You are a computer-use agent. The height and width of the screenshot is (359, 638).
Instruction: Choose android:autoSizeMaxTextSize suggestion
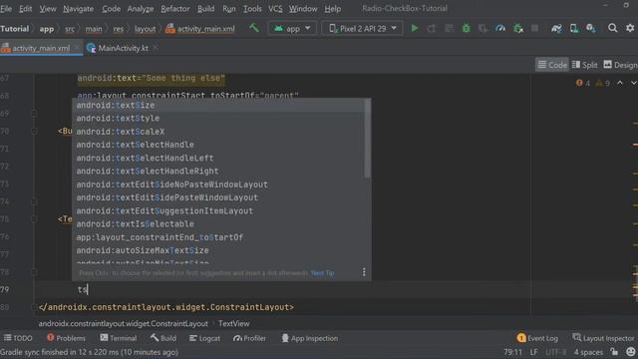(219, 250)
